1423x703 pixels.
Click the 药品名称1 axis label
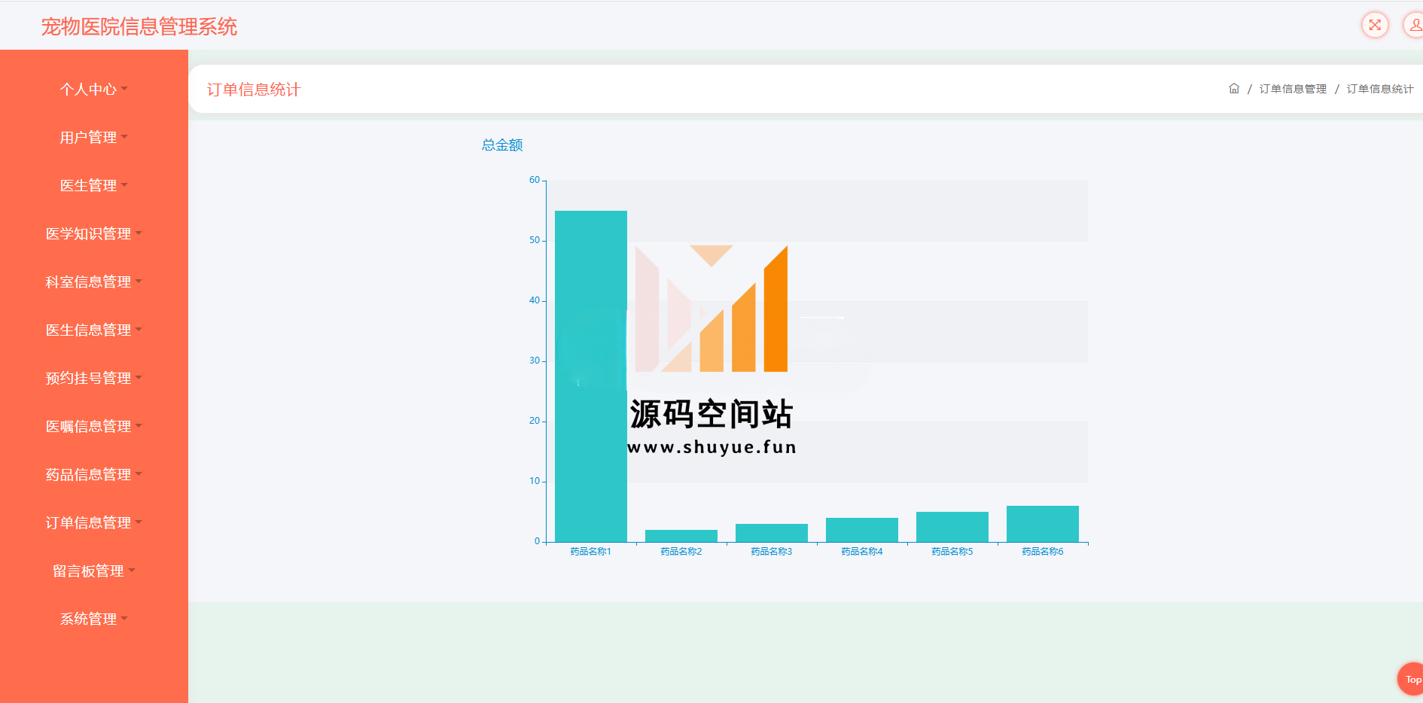pos(591,552)
